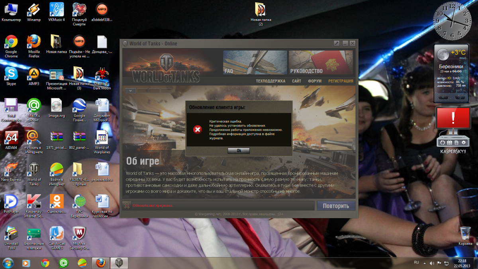Image resolution: width=478 pixels, height=269 pixels.
Task: Open Войти в Интернет shortcut
Action: click(57, 174)
